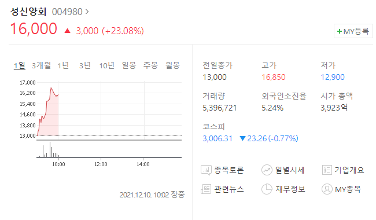
Task: Click the 16,200 price axis label
Action: (28, 93)
